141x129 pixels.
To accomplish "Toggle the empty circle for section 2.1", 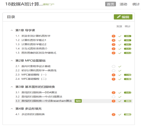I will coord(114,67).
